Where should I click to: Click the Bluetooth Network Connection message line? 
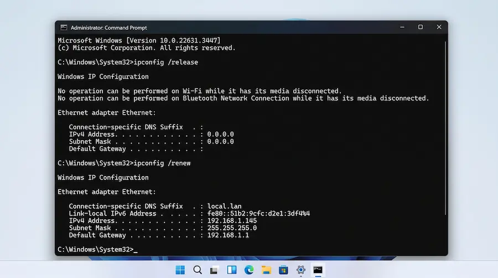243,99
